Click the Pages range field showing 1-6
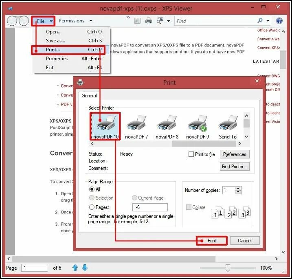Screen dimensions: 292x279 (150, 207)
